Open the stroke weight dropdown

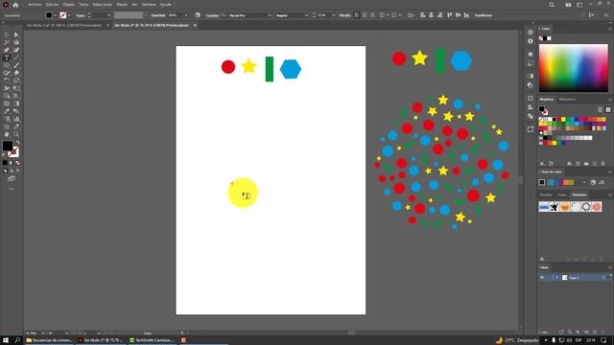click(x=108, y=15)
